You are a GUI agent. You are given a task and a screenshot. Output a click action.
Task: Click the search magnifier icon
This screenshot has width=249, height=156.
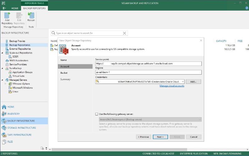pos(53,33)
